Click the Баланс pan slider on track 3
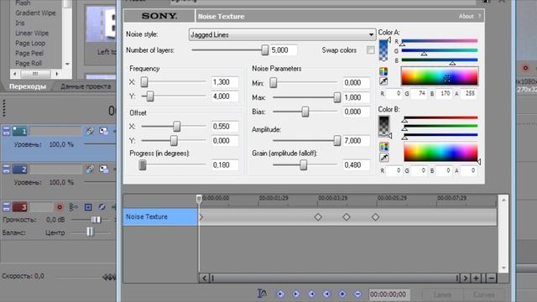Screen dimensions: 537x302 90,232
